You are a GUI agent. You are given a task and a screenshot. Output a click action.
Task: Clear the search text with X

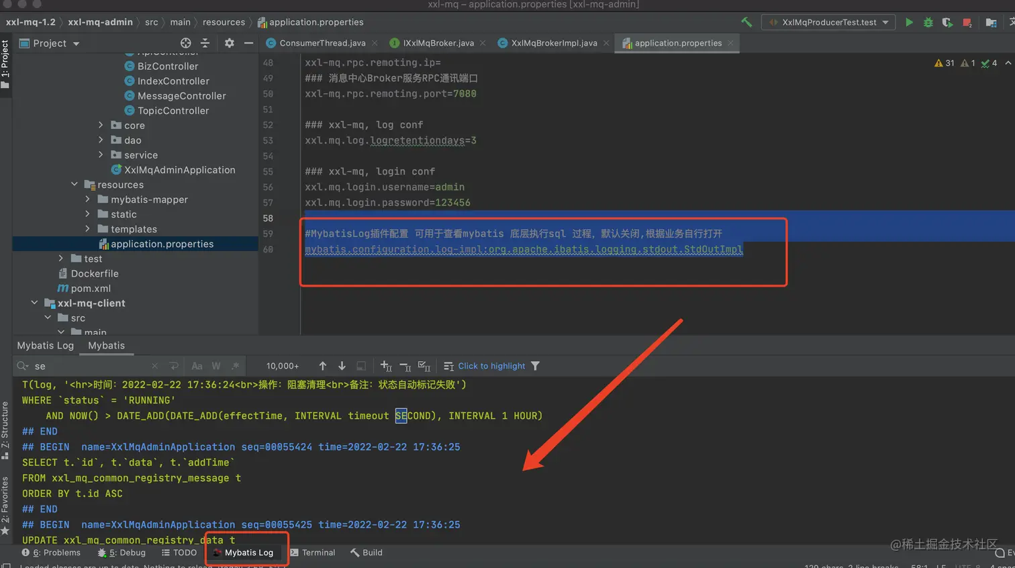pos(155,366)
